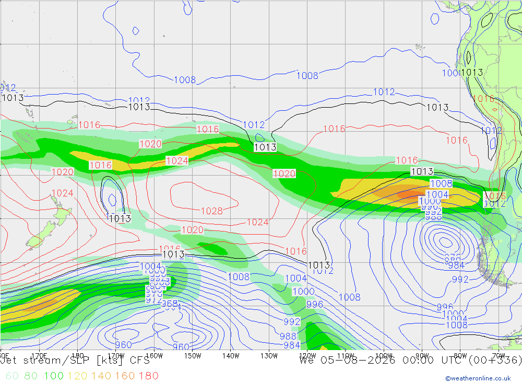The image size is (522, 383).
Task: Click the weatheronline.co.uk copyright link
Action: point(478,378)
